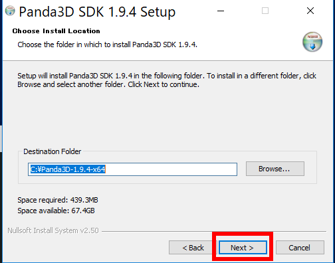
Task: Click the greyed-out maximize button
Action: pyautogui.click(x=265, y=11)
